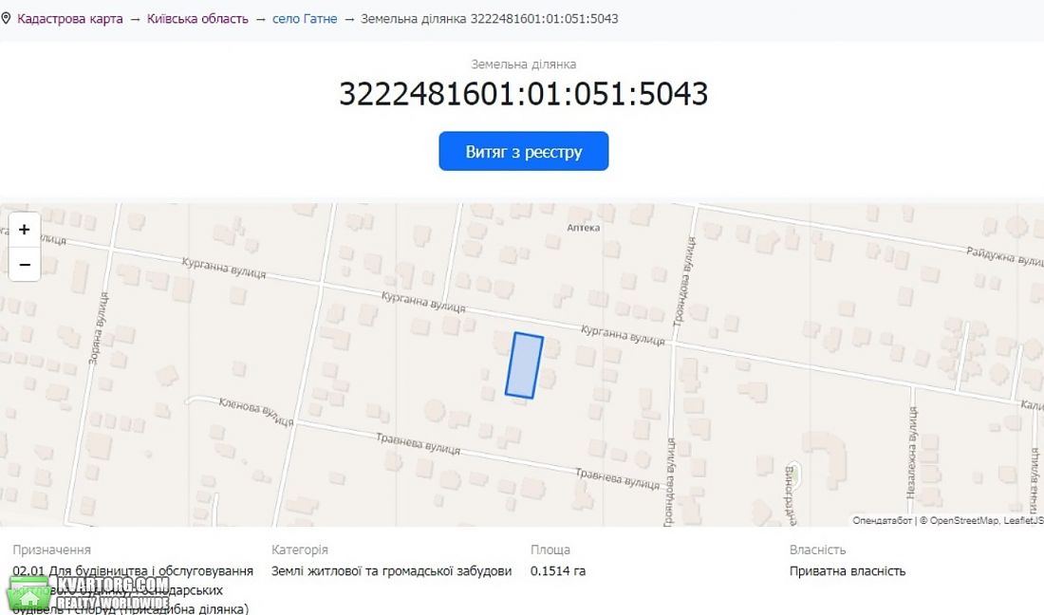Click the location pin icon in breadcrumb
This screenshot has height=615, width=1044.
[x=6, y=19]
